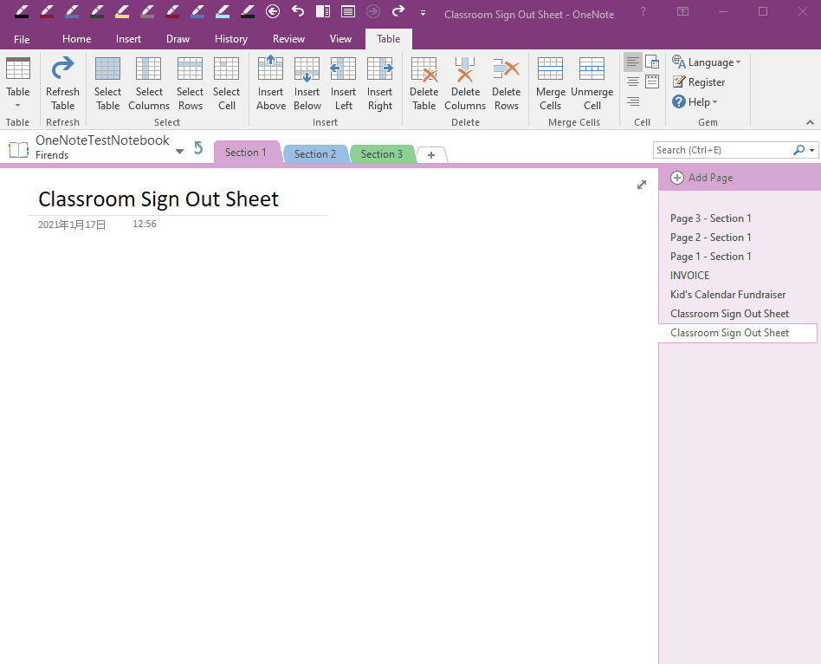Screen dimensions: 821x664
Task: Click the title bar Help question mark
Action: point(643,11)
